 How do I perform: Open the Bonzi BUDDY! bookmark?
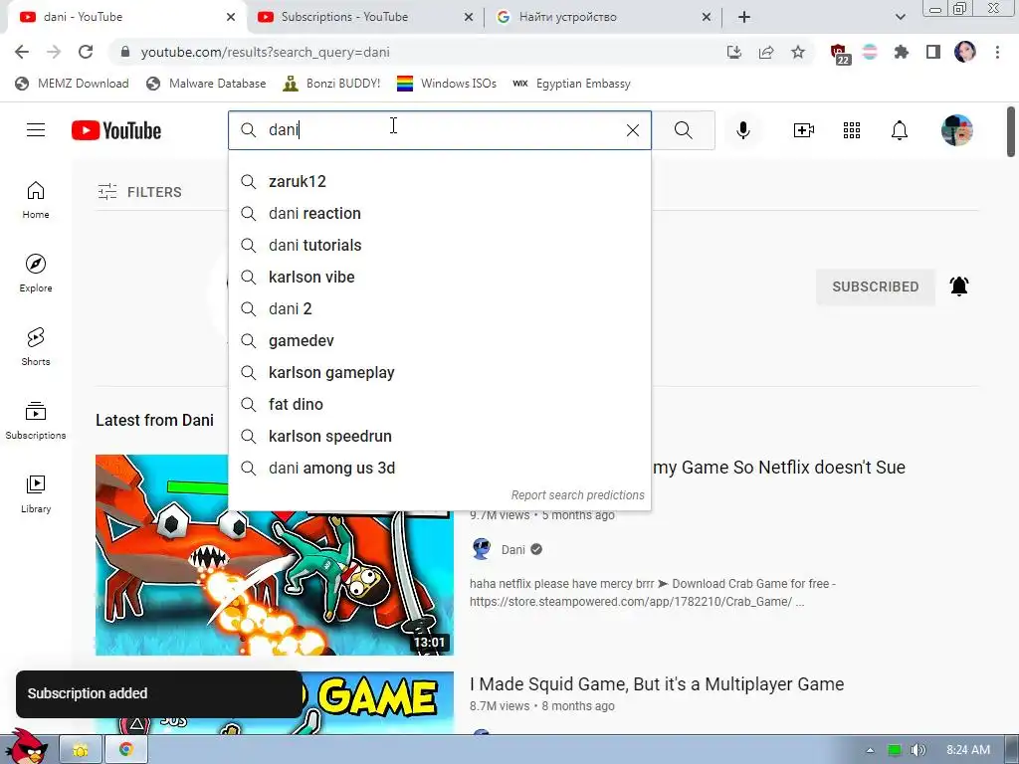[331, 84]
